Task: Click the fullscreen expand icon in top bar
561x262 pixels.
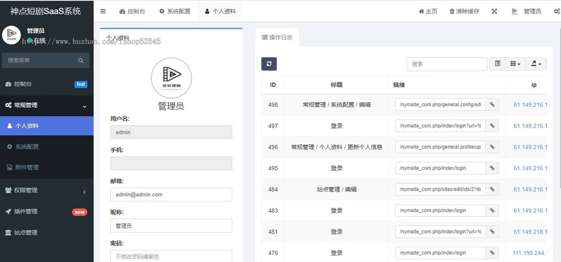Action: pyautogui.click(x=494, y=11)
